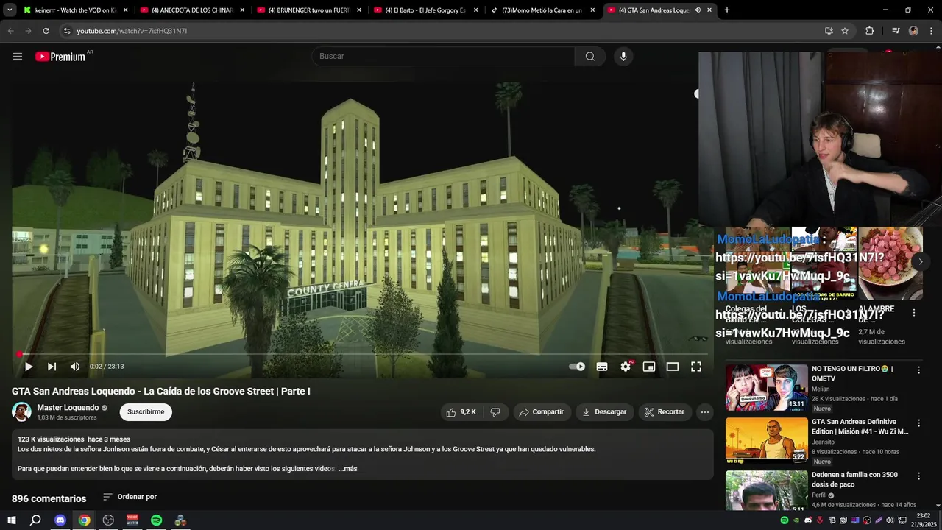Enter full screen mode

point(696,367)
